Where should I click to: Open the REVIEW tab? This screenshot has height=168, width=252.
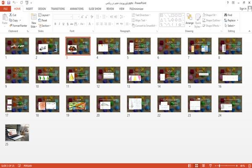[110, 9]
